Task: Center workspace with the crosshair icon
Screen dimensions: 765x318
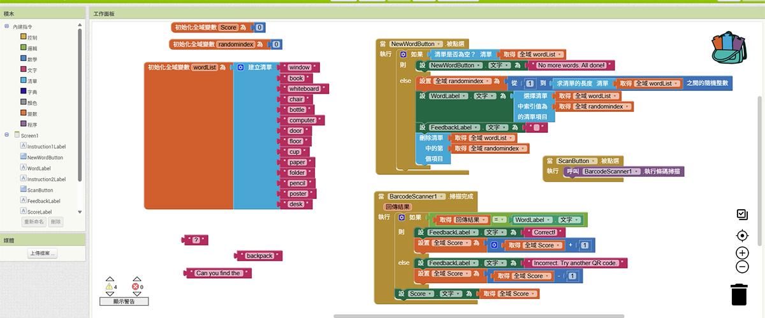Action: point(742,236)
